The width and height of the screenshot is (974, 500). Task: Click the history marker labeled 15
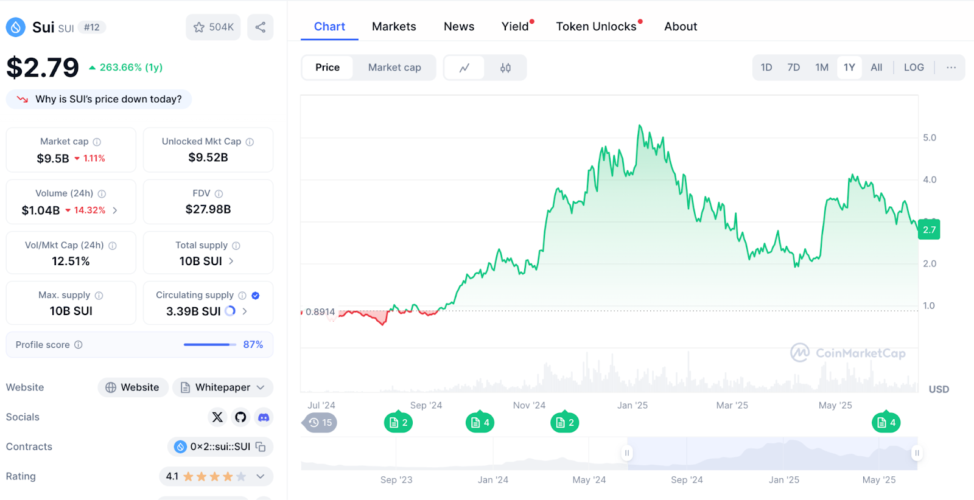pos(320,423)
